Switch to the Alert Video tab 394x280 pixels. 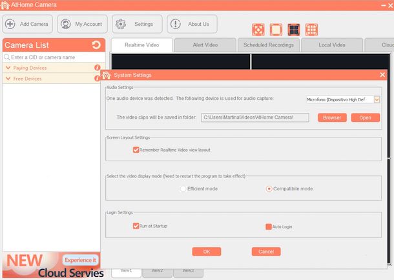click(205, 45)
